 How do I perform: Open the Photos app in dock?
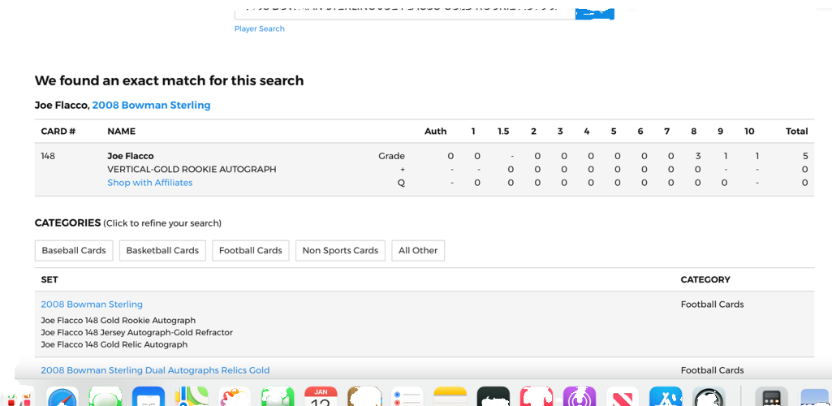point(235,398)
